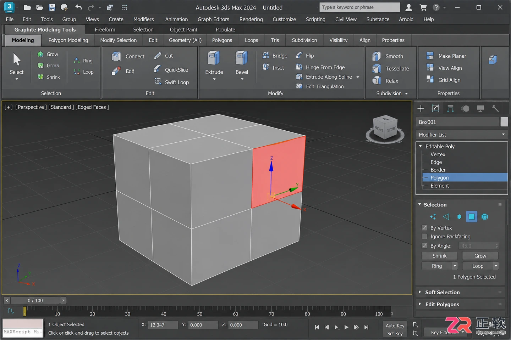Select the Inset tool

273,67
